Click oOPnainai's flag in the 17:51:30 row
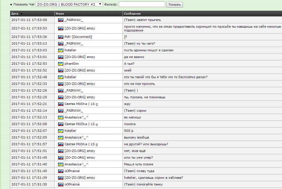The height and width of the screenshot is (189, 282). tap(61, 184)
